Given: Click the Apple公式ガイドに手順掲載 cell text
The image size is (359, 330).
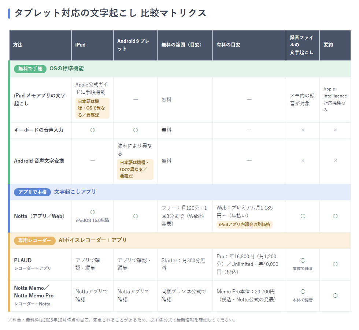Looking at the screenshot, I should click(91, 88).
